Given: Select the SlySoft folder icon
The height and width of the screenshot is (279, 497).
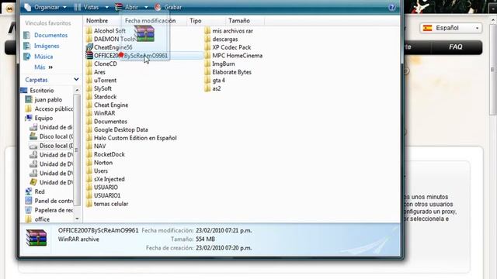Looking at the screenshot, I should tap(89, 88).
